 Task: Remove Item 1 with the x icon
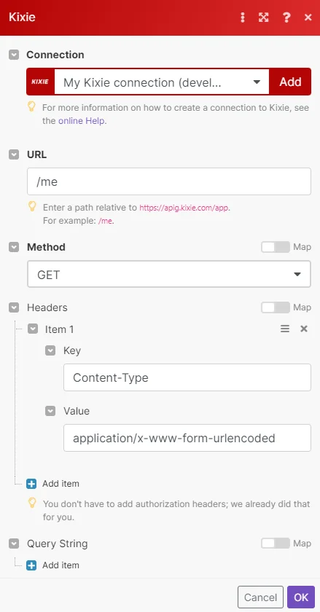(x=303, y=329)
